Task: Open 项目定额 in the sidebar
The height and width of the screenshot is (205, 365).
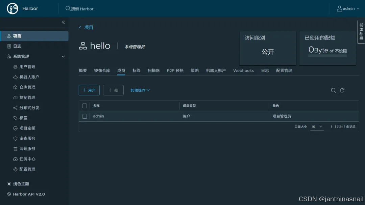Action: 27,128
